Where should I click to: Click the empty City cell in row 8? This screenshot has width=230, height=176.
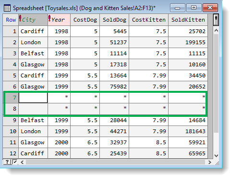33,109
